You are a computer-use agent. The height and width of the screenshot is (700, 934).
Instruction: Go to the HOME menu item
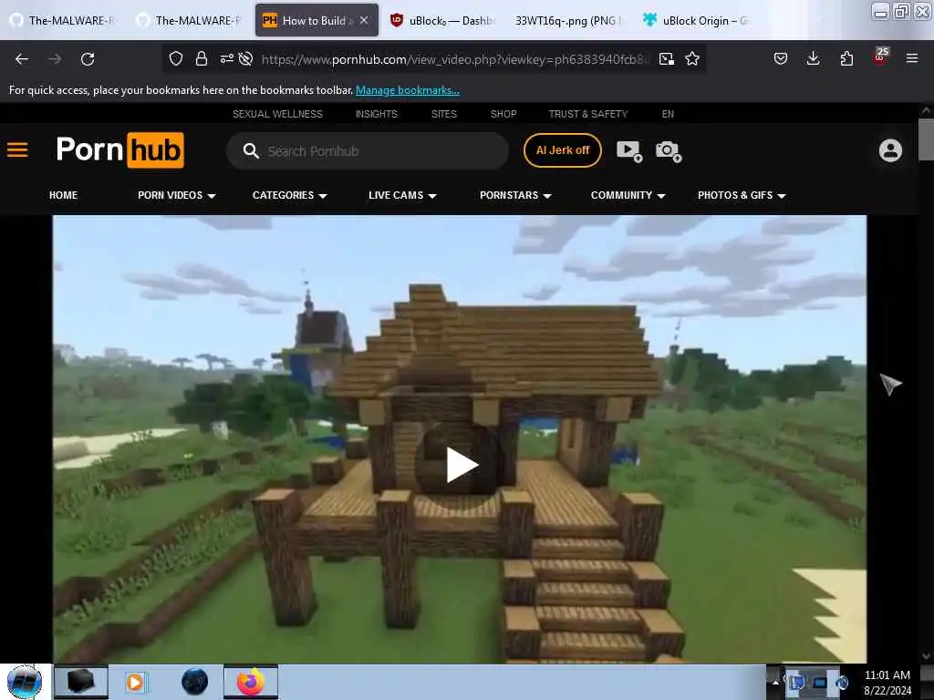(63, 195)
